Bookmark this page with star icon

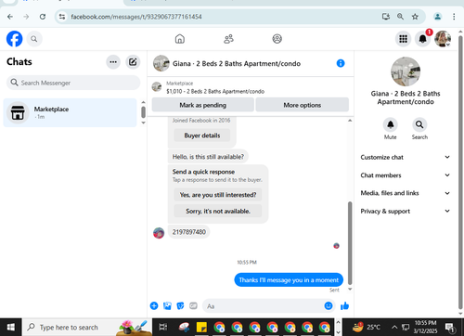[x=415, y=17]
